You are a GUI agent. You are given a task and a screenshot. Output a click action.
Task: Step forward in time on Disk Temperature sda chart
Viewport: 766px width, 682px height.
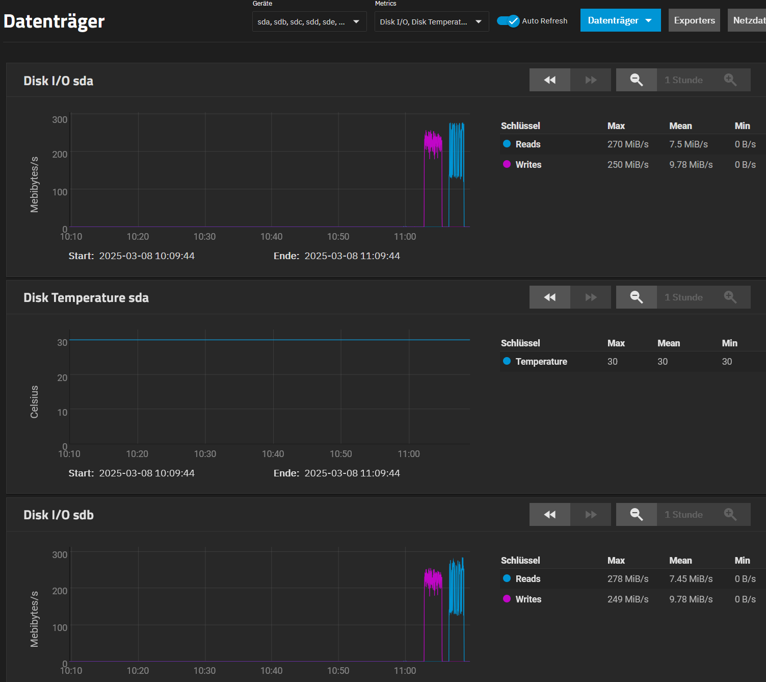[590, 297]
